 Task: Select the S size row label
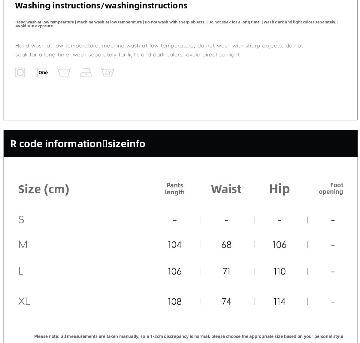(21, 220)
